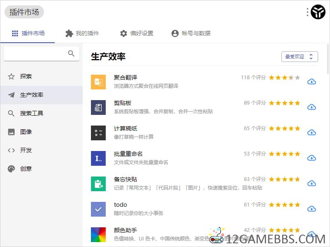Open the three-dot more options menu
This screenshot has width=330, height=247.
coord(307,12)
